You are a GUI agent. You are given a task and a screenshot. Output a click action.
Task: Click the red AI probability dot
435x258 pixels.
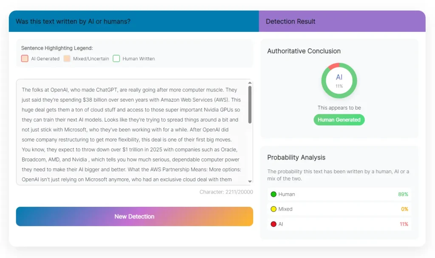(x=274, y=224)
